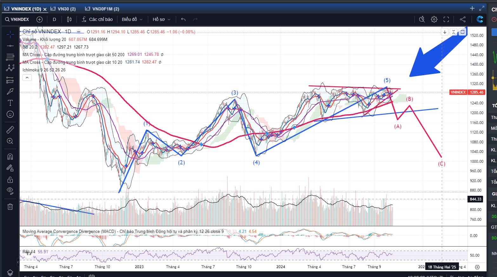Select the (4) wave label on chart
Image resolution: width=497 pixels, height=277 pixels.
(x=256, y=162)
